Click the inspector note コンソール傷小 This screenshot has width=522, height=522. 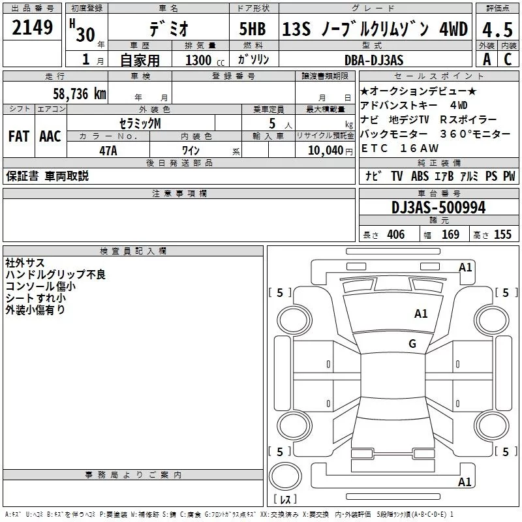40,286
